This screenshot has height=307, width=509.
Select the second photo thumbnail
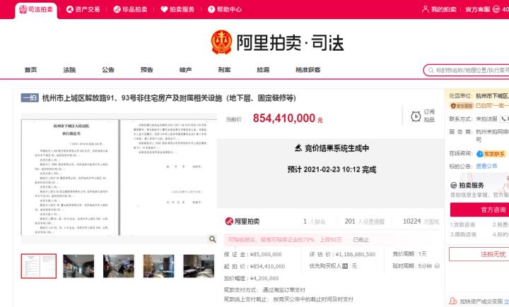coord(78,266)
